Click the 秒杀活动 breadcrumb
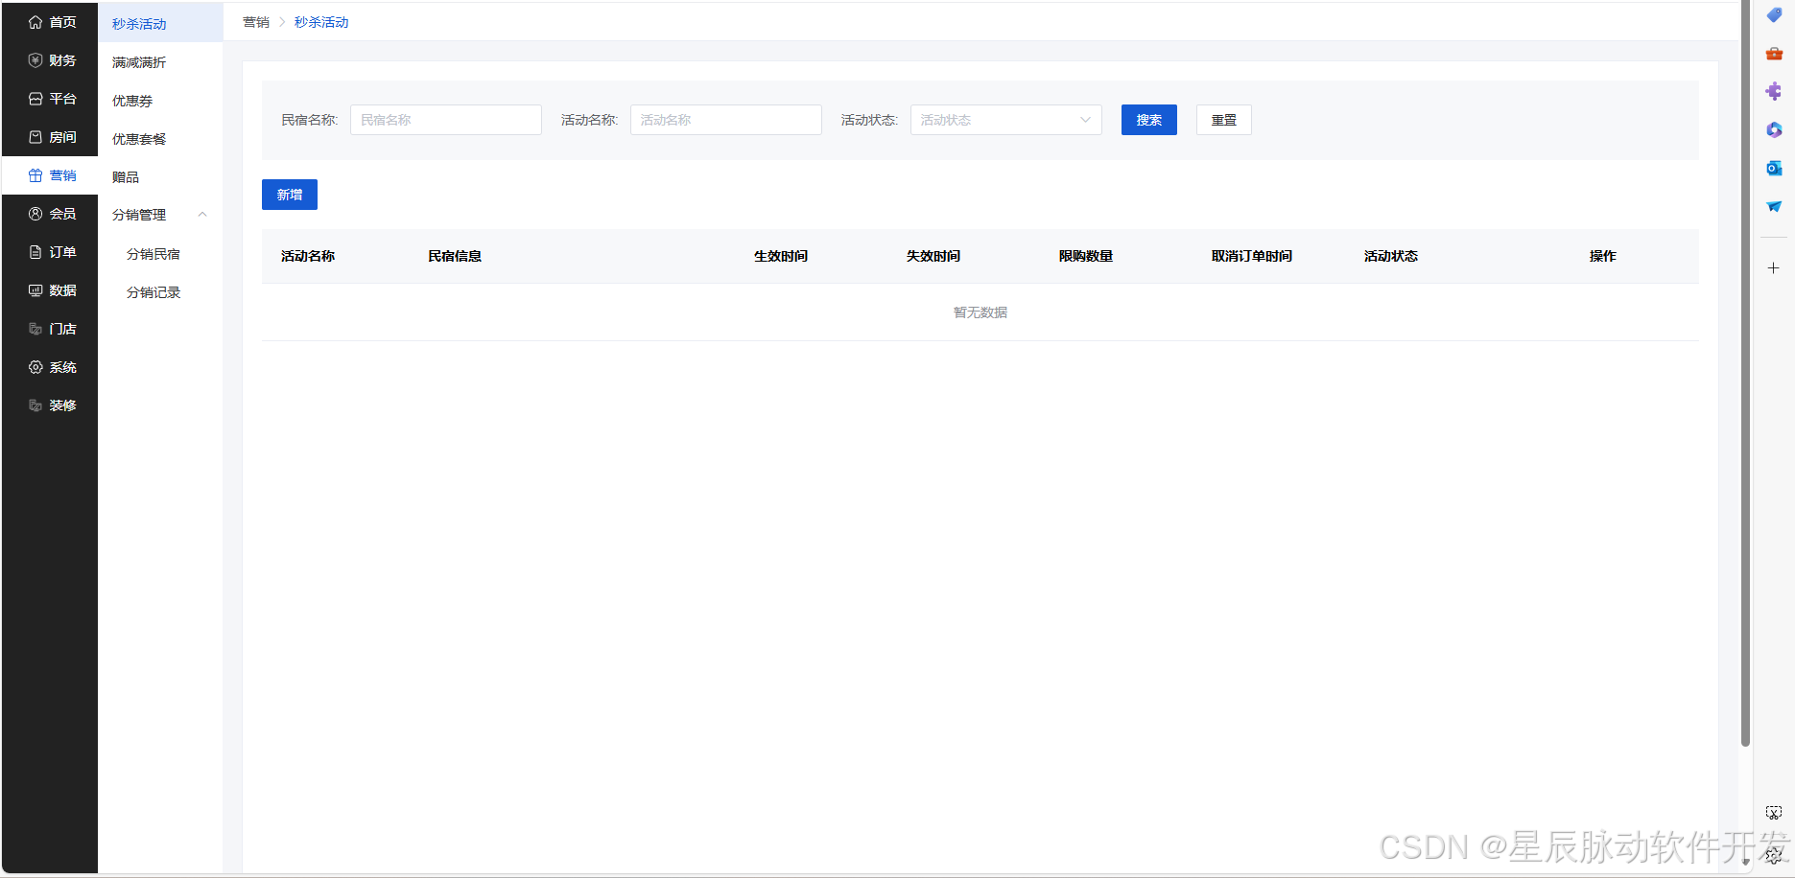Screen dimensions: 1795x878 click(321, 22)
